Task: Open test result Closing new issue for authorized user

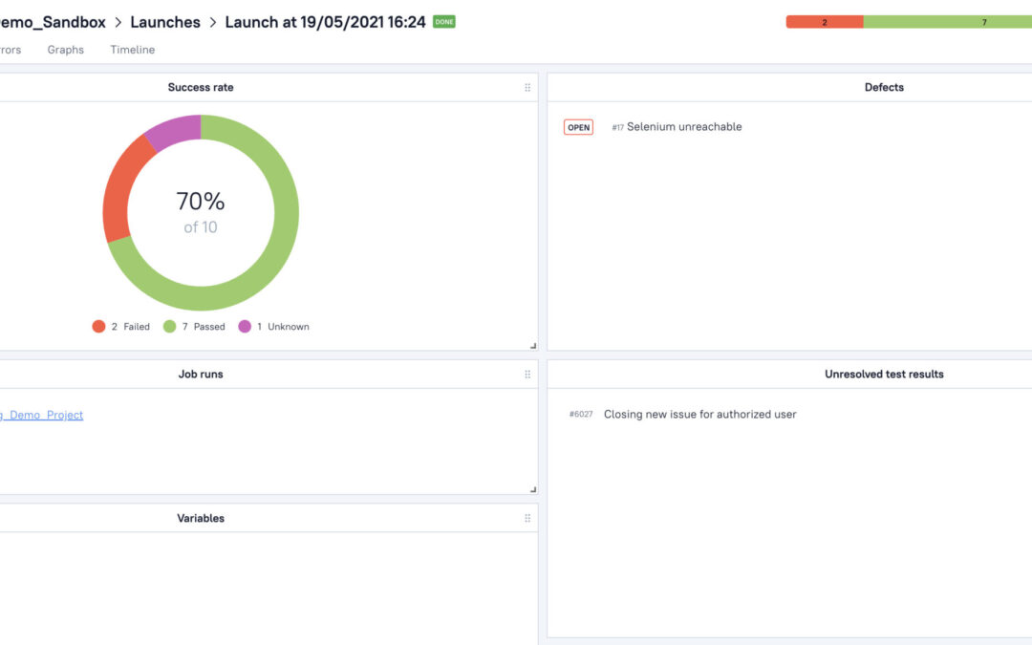Action: click(699, 415)
